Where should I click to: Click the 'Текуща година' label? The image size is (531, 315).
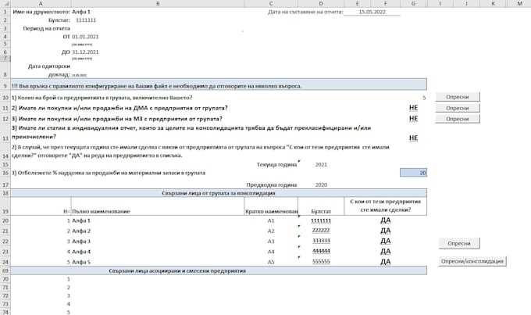click(x=276, y=165)
